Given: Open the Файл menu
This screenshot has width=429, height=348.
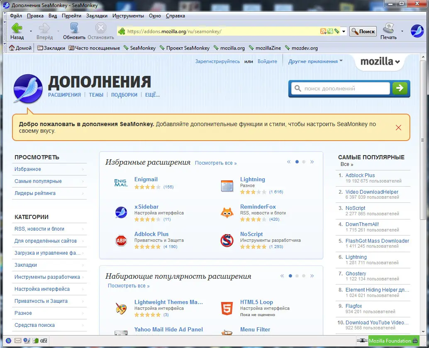Looking at the screenshot, I should (x=16, y=16).
